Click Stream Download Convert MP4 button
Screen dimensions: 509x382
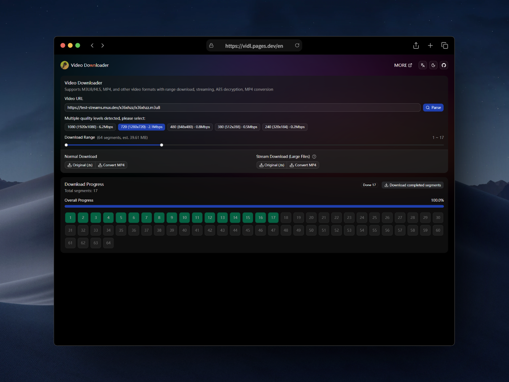tap(303, 165)
